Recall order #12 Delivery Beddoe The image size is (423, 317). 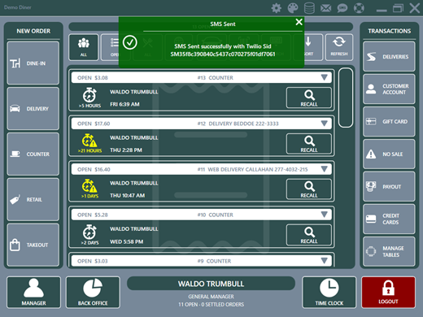pos(309,144)
